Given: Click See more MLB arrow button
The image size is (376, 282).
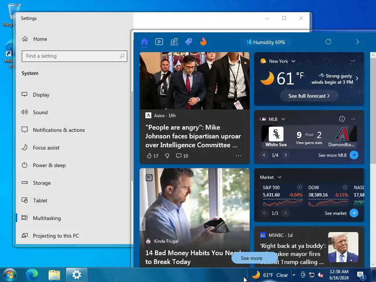Looking at the screenshot, I should coord(354,155).
